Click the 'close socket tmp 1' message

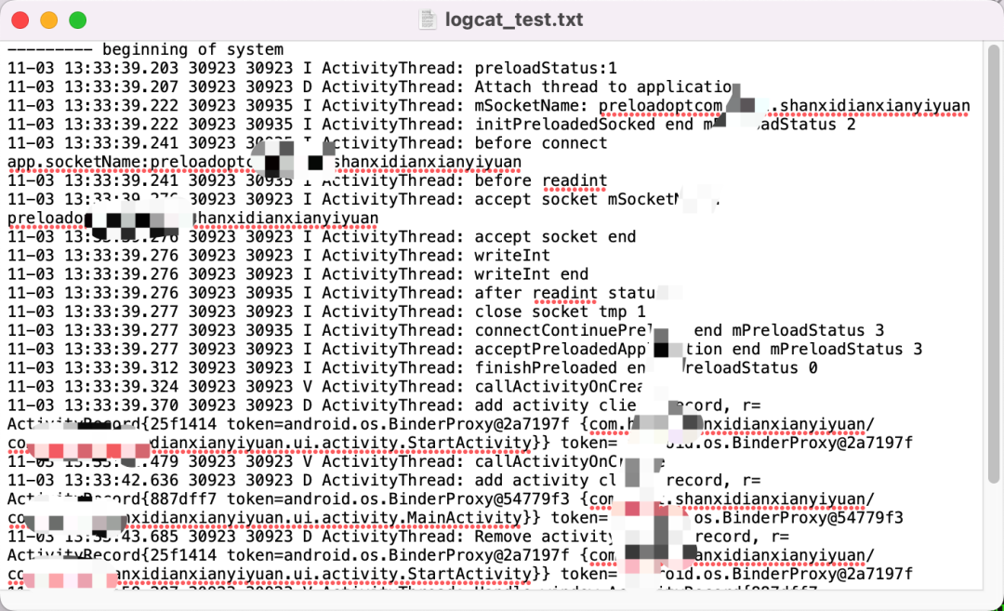560,312
